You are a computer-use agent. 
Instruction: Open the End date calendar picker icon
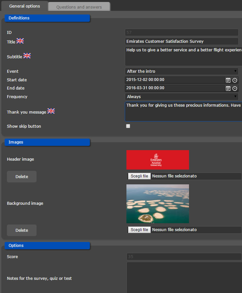228,88
